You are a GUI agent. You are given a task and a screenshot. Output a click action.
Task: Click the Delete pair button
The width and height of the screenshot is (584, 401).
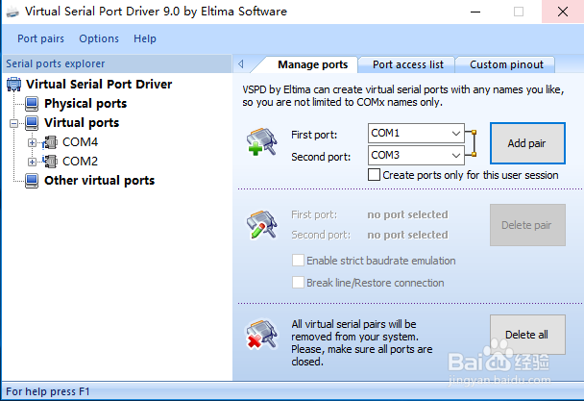pyautogui.click(x=527, y=225)
